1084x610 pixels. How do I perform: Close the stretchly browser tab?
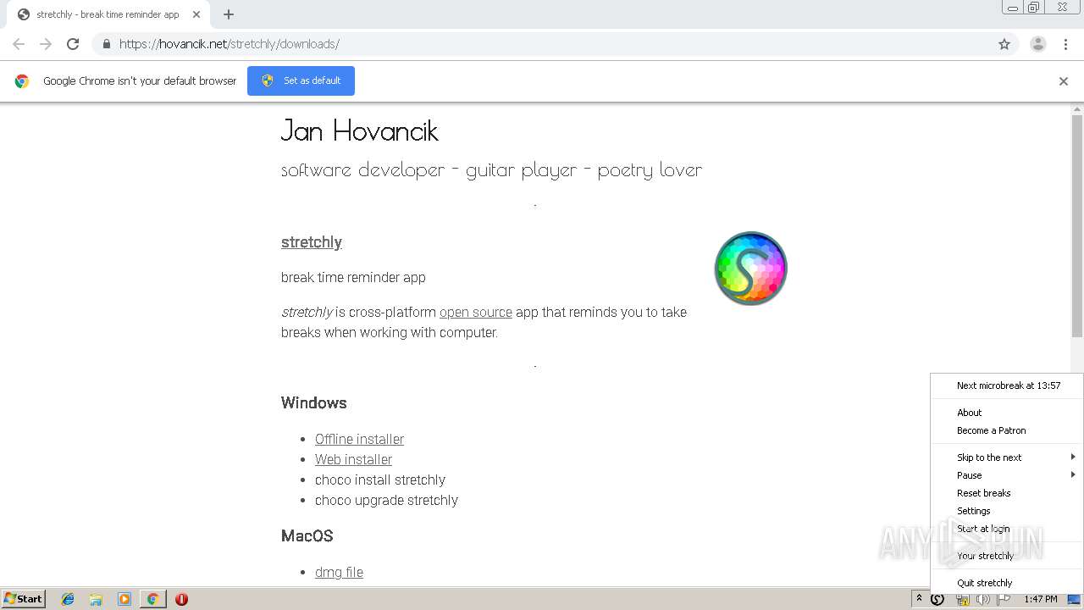click(x=196, y=14)
